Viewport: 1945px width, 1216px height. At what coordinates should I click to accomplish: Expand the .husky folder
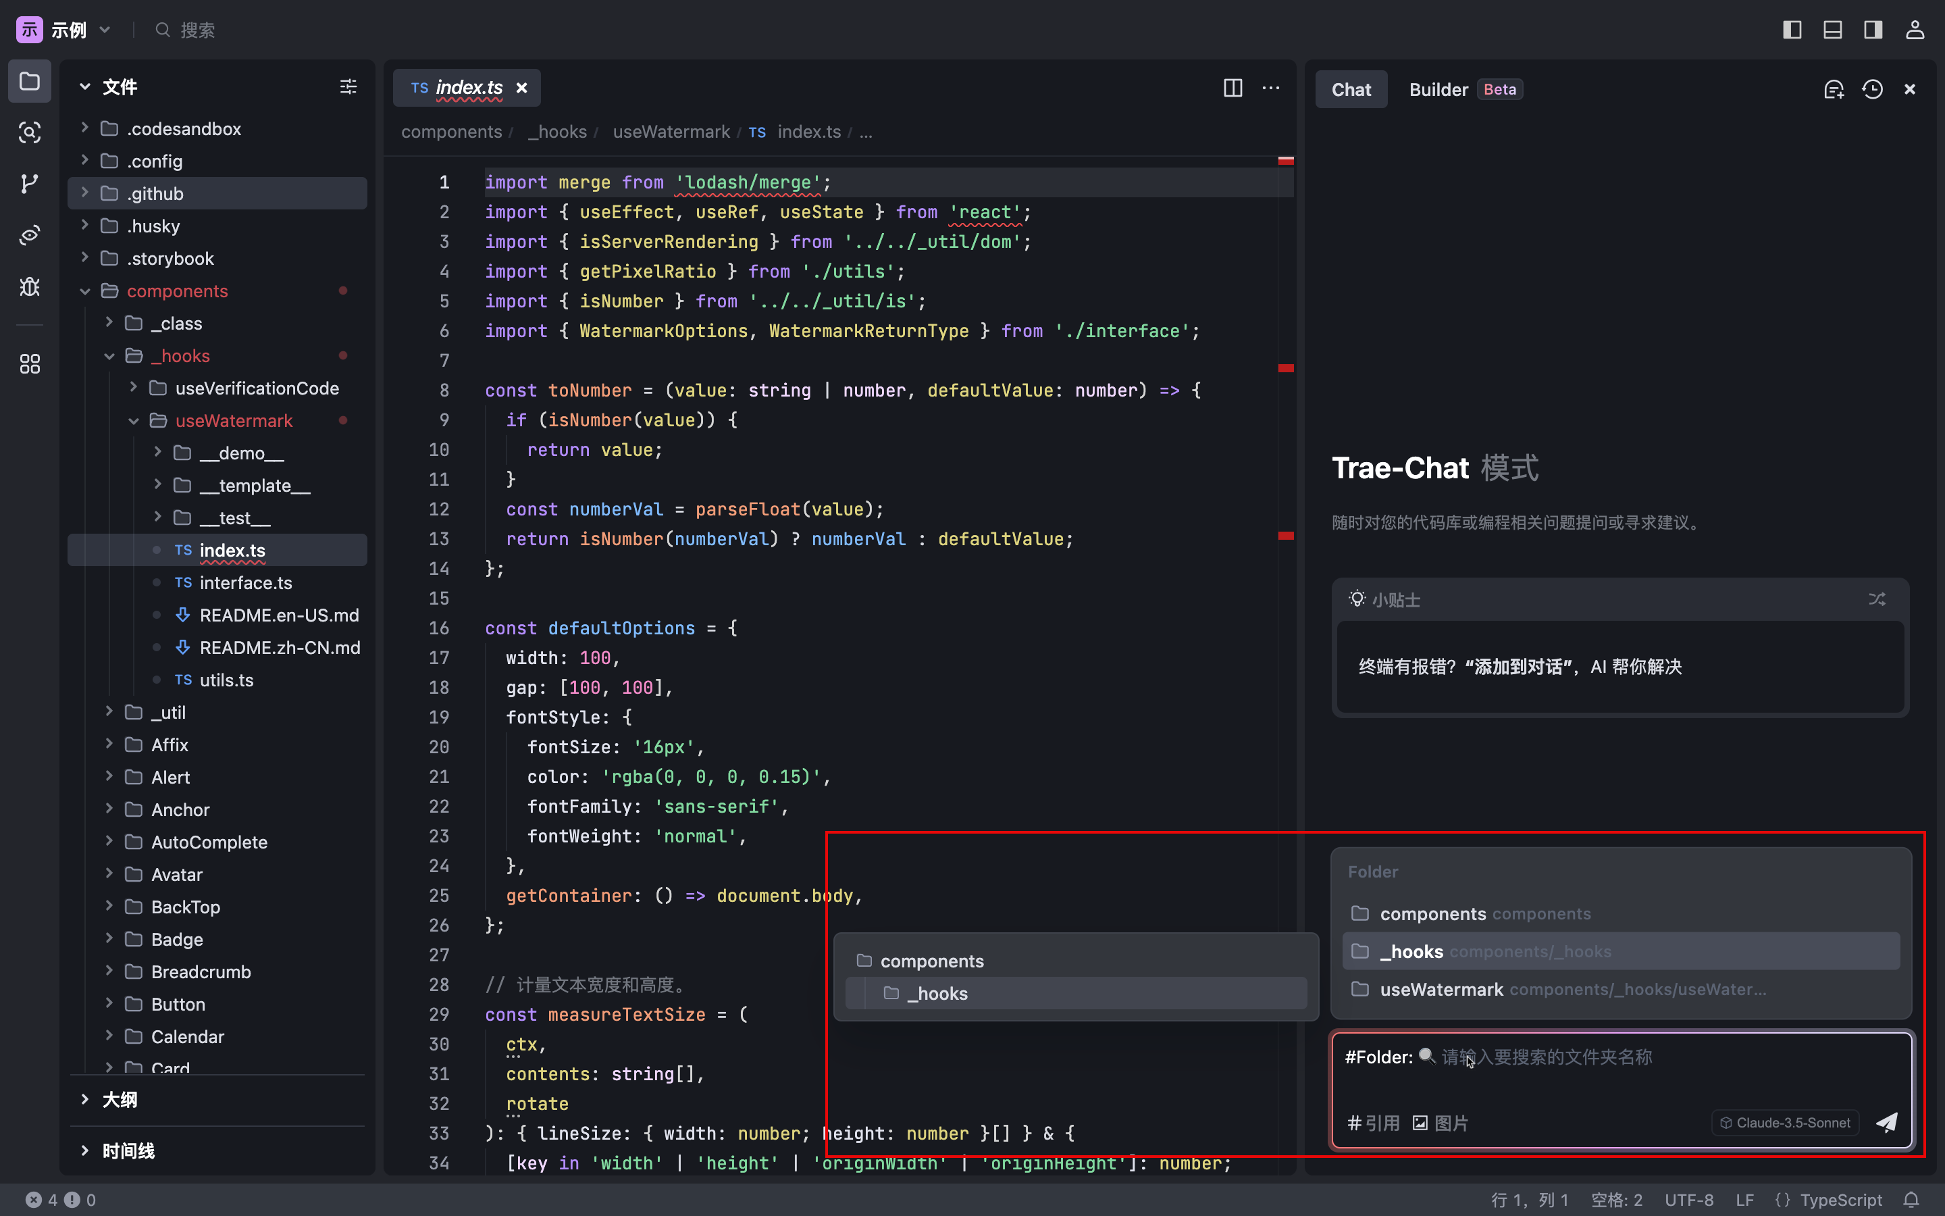pyautogui.click(x=217, y=226)
